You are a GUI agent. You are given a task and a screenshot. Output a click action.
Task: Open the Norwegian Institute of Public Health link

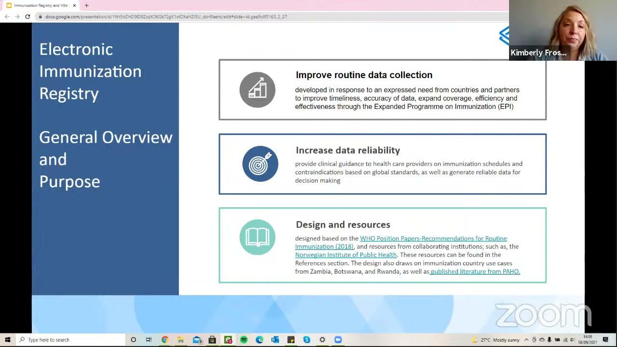point(346,254)
